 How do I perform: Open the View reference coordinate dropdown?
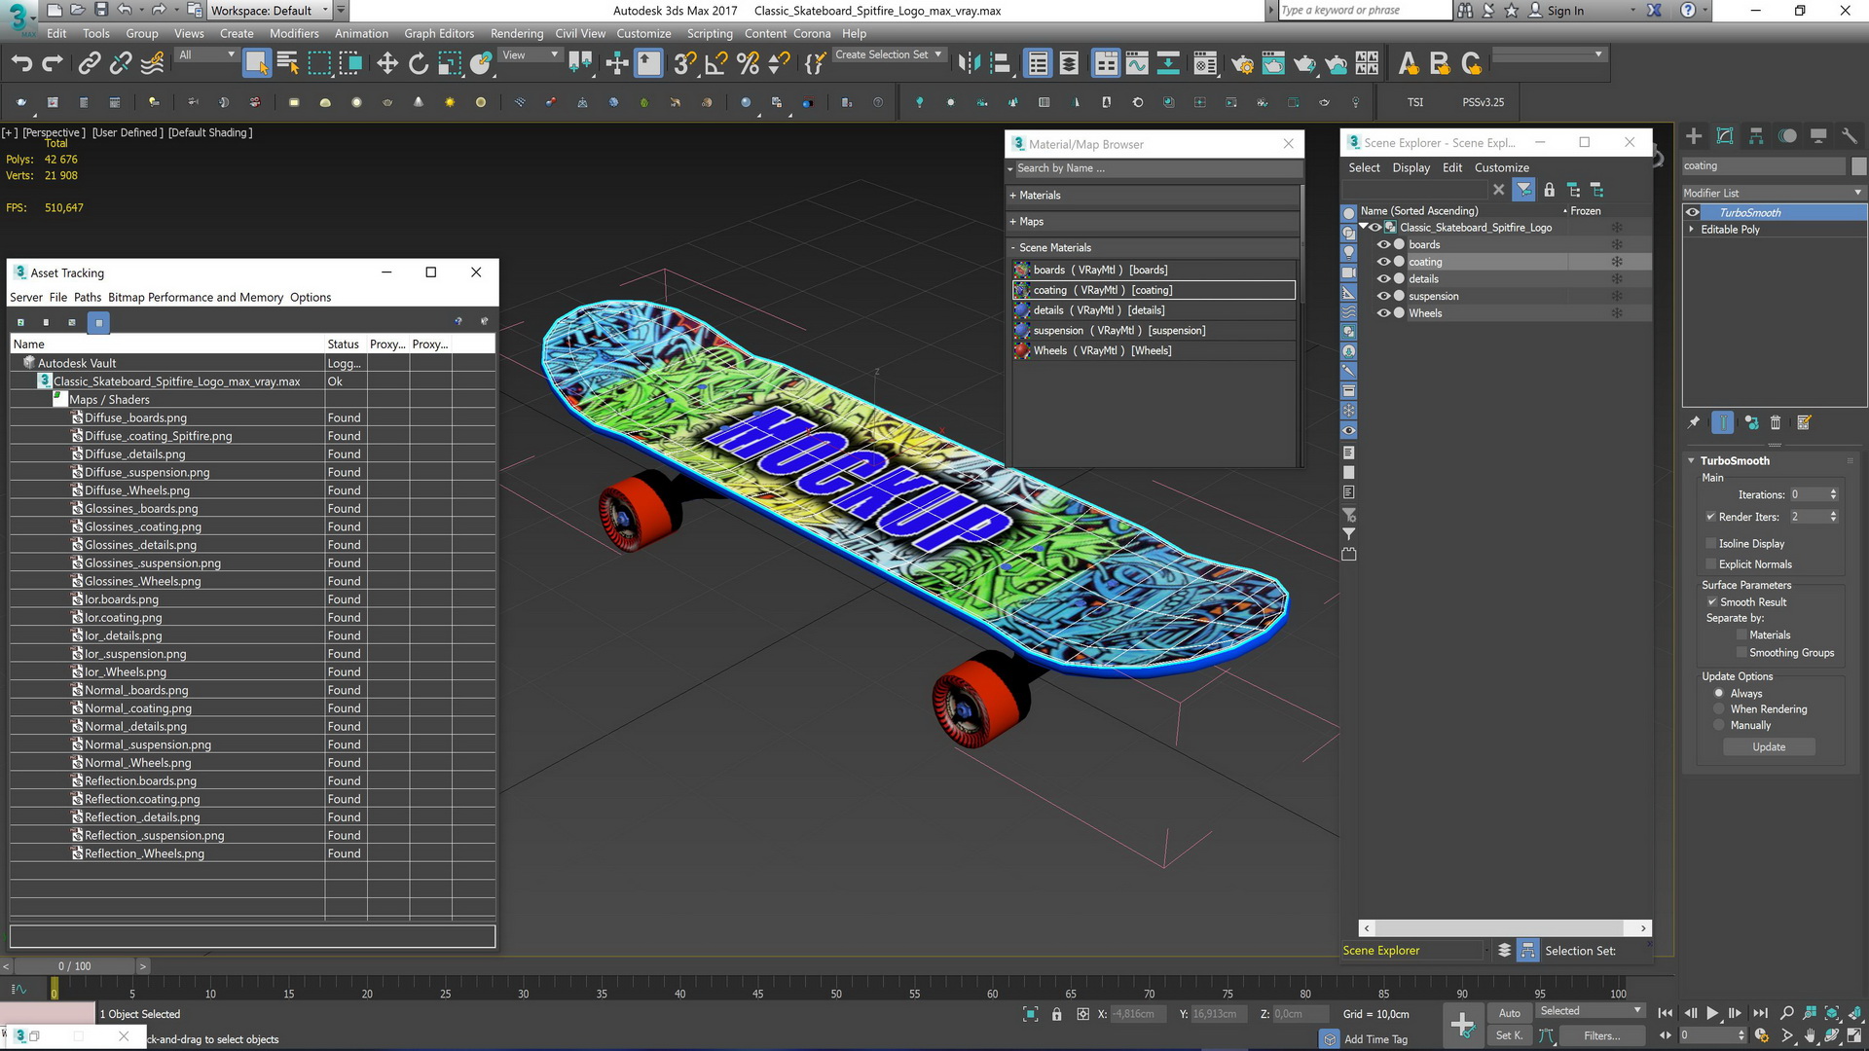click(530, 55)
